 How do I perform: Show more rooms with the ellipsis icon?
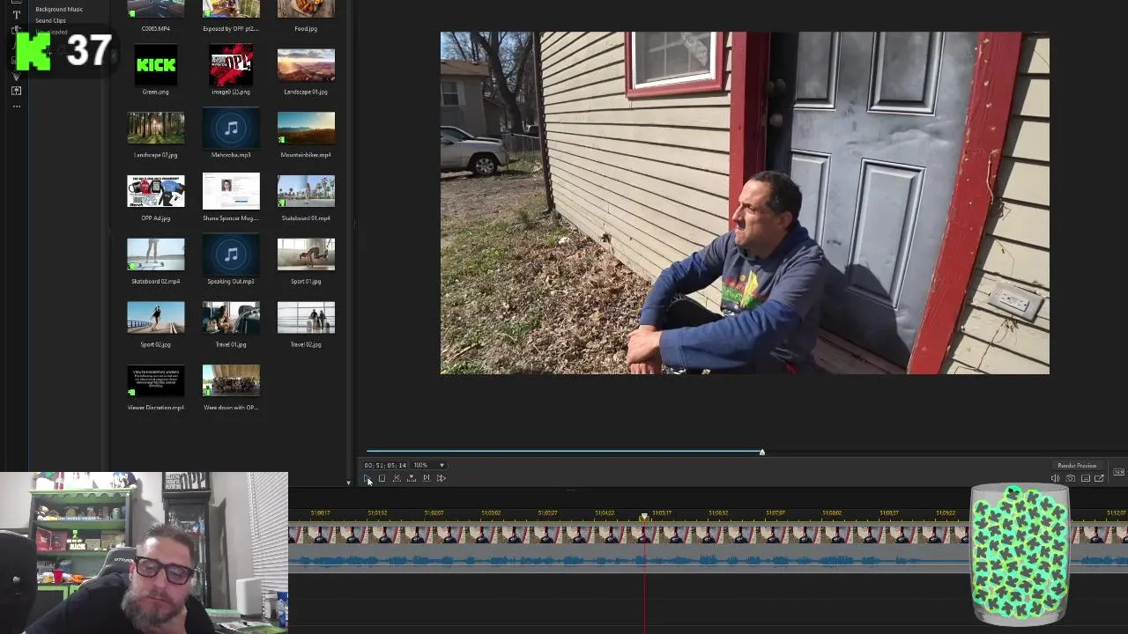click(16, 107)
